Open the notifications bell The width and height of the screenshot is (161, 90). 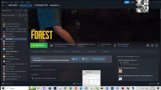click(x=133, y=2)
